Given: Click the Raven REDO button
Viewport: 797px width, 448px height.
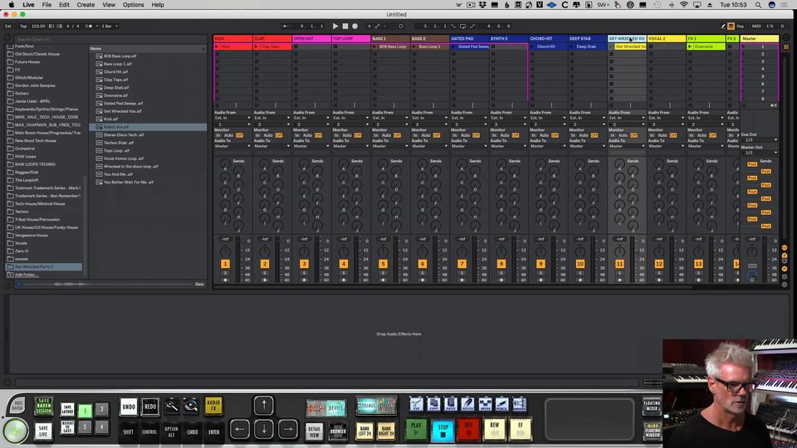Looking at the screenshot, I should pyautogui.click(x=150, y=407).
